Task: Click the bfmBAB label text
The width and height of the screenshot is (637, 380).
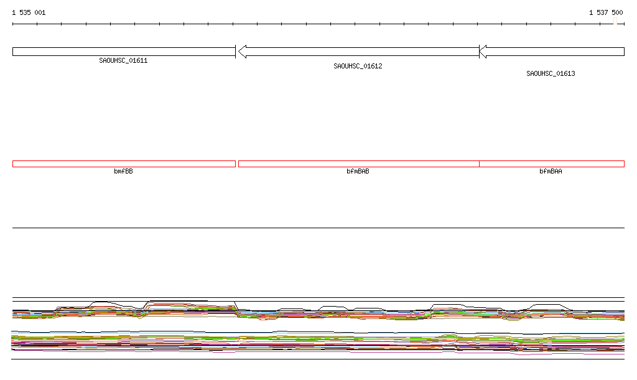Action: 358,171
